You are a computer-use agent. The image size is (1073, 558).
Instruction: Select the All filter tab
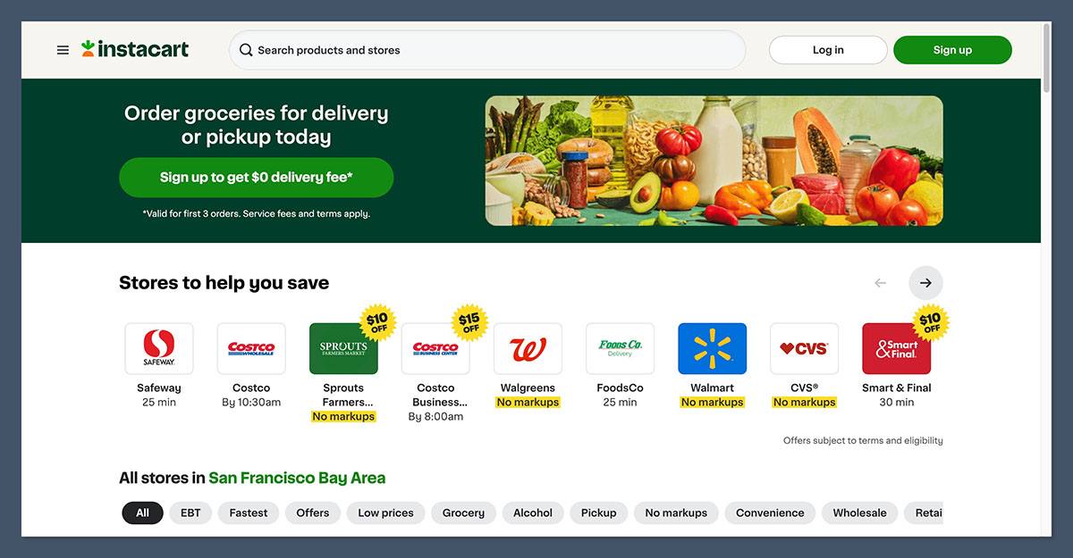[142, 512]
